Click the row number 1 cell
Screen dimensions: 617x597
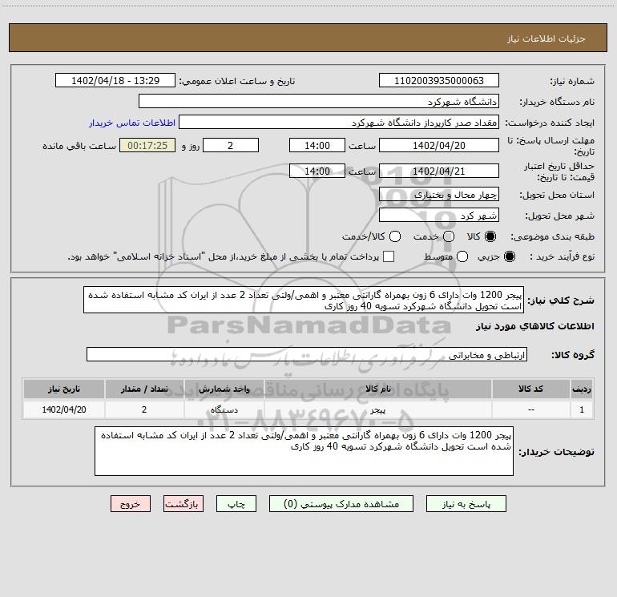pos(582,409)
